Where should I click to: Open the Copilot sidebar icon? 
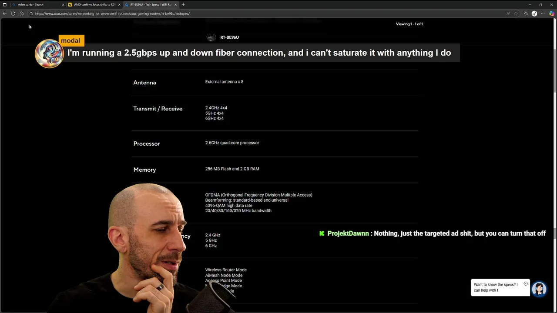pyautogui.click(x=552, y=13)
